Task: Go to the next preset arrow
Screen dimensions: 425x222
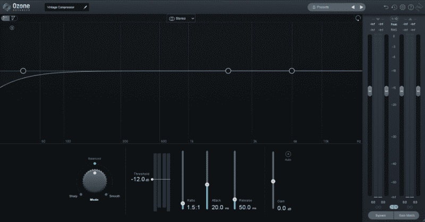Action: pos(361,7)
